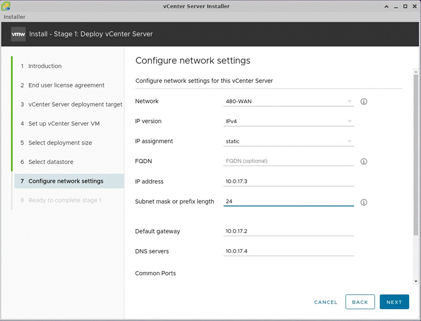
Task: Click the DNS servers label
Action: (x=152, y=251)
